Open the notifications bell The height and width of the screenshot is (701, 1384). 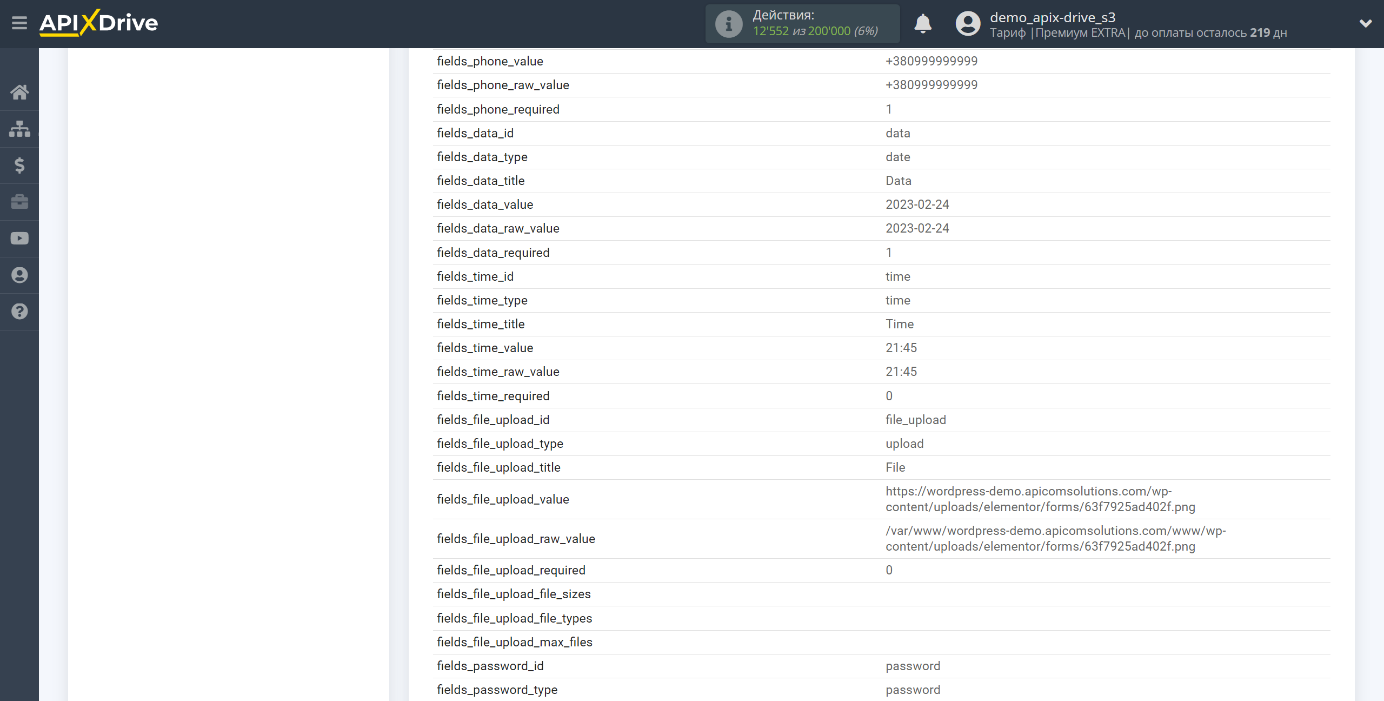point(923,24)
